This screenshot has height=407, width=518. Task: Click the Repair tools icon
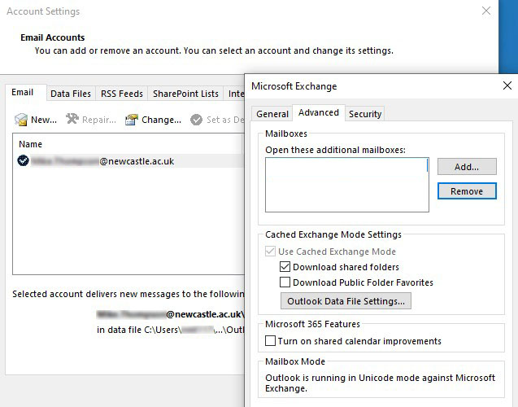coord(72,120)
